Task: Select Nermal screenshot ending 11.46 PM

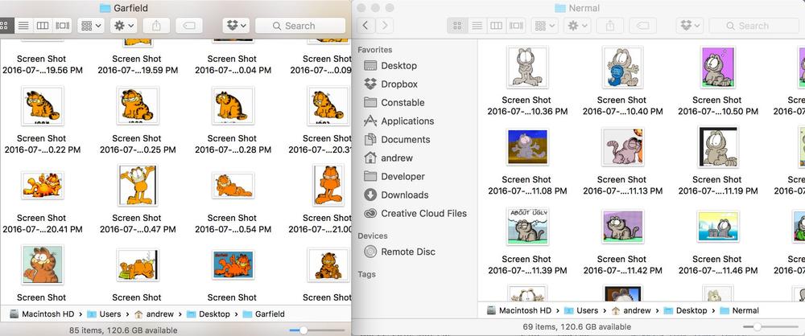Action: pyautogui.click(x=717, y=226)
